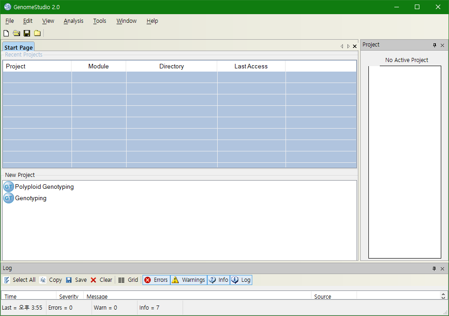
Task: Click the Log list scrollbar arrows
Action: (443, 295)
